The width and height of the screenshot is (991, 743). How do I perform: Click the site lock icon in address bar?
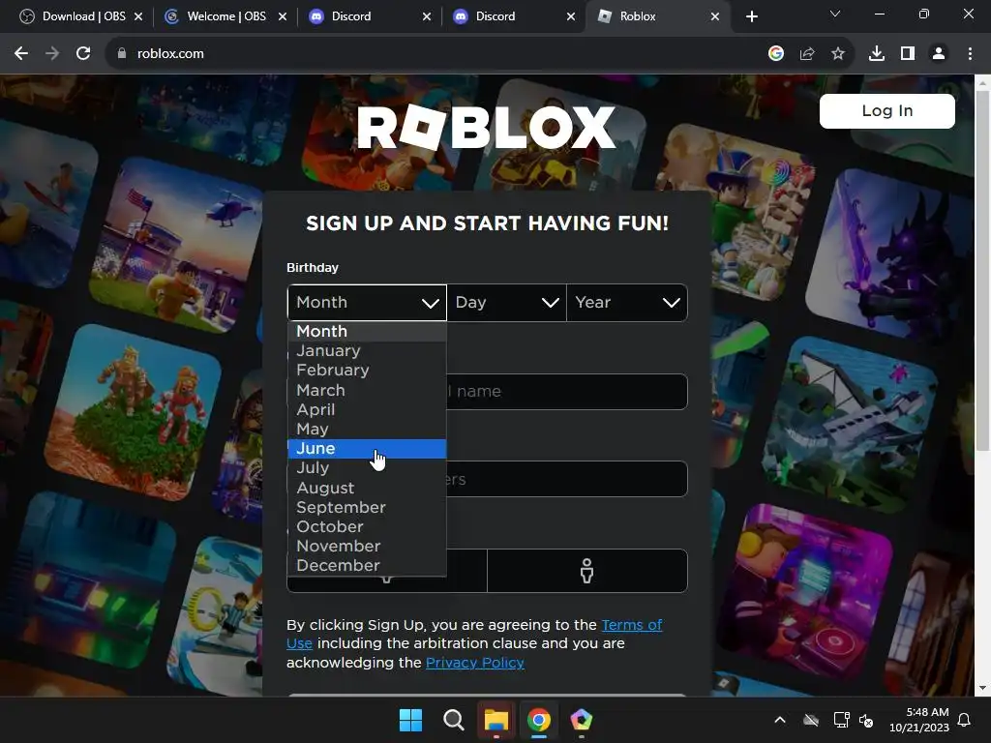pyautogui.click(x=121, y=54)
